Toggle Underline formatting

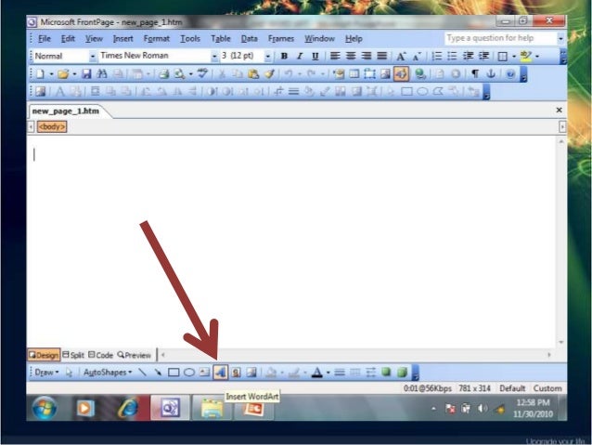click(315, 57)
